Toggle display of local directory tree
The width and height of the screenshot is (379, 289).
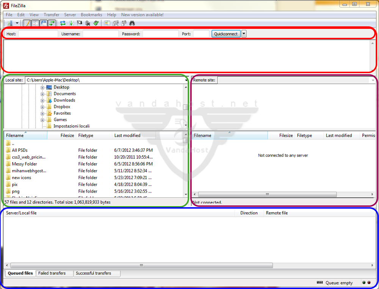coord(36,23)
